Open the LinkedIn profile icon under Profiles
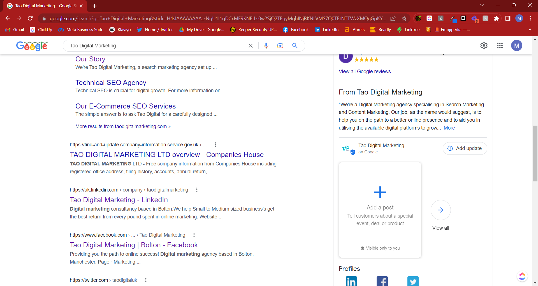 (x=351, y=281)
